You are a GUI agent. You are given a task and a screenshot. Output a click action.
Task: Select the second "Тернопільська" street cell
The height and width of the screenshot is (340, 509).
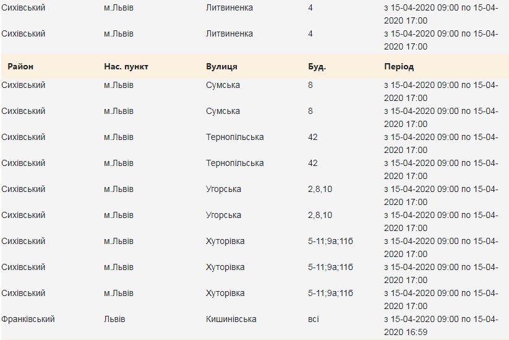234,163
